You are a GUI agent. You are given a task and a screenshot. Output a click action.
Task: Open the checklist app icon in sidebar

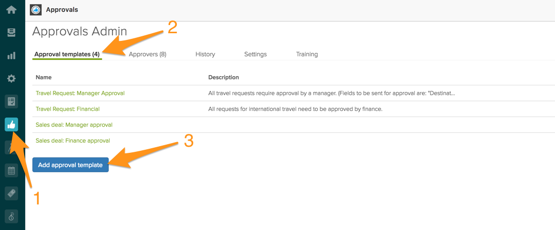(11, 102)
